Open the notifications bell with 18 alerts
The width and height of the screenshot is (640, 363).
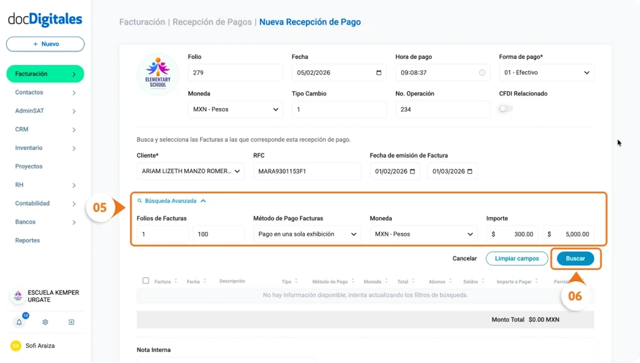coord(19,322)
